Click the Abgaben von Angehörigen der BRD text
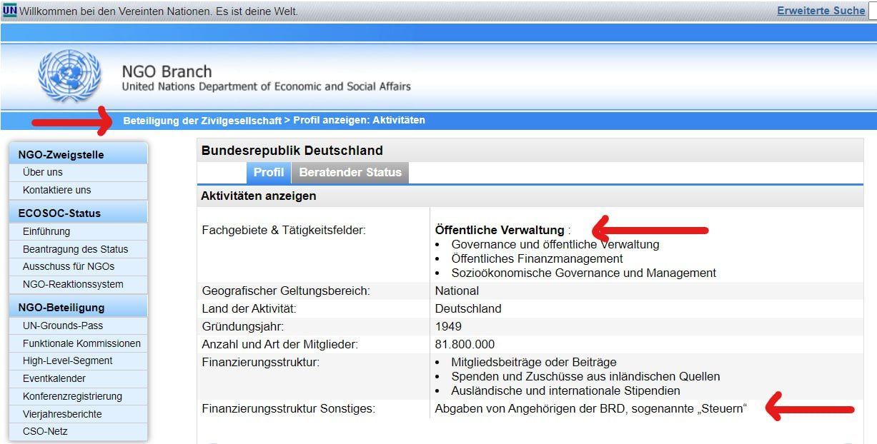Viewport: 877px width, 444px height. 590,409
